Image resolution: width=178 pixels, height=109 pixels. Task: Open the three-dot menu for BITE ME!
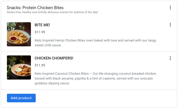coord(170,25)
